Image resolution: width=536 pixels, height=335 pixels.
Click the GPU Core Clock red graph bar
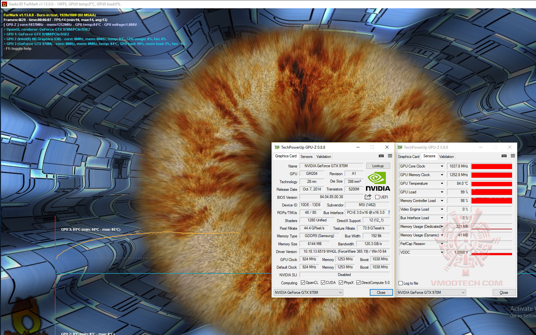pos(492,166)
